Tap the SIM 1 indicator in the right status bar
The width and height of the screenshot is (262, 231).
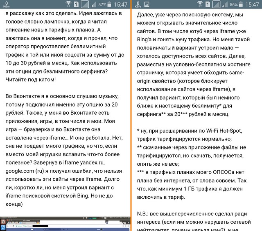[209, 4]
